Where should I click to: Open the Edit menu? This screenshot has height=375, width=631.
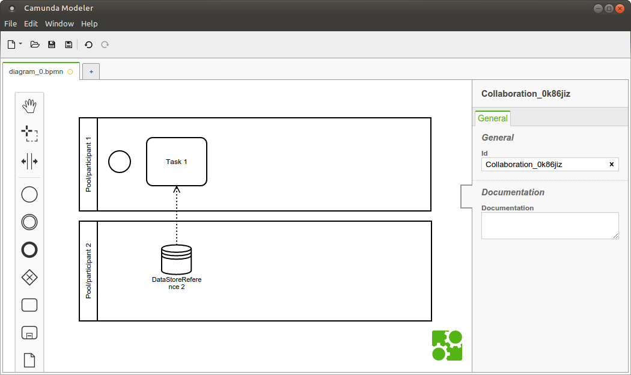pos(31,24)
